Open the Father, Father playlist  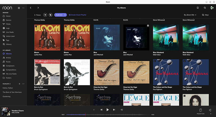pos(8,88)
